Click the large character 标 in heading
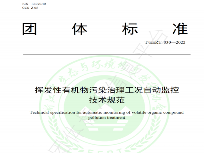The width and height of the screenshot is (204, 153). pyautogui.click(x=130, y=29)
